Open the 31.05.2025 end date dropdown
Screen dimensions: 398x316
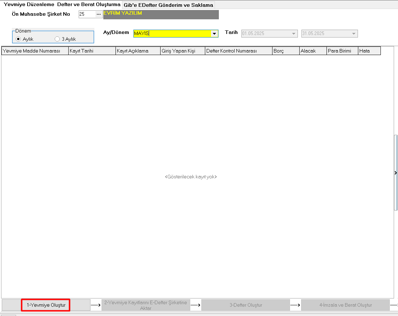(354, 34)
